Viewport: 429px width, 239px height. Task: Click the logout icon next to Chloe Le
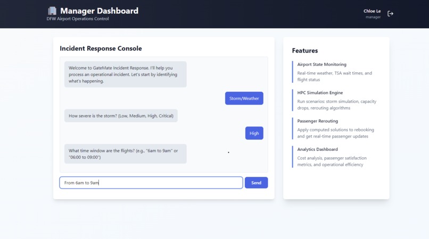coord(390,14)
